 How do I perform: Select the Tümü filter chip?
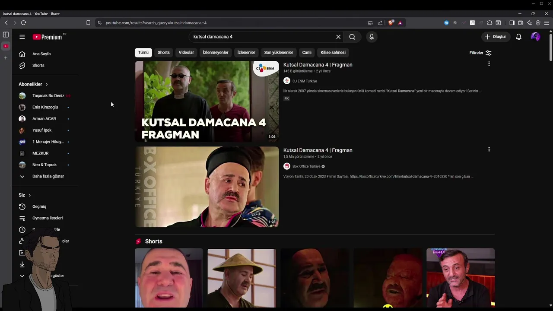tap(143, 53)
